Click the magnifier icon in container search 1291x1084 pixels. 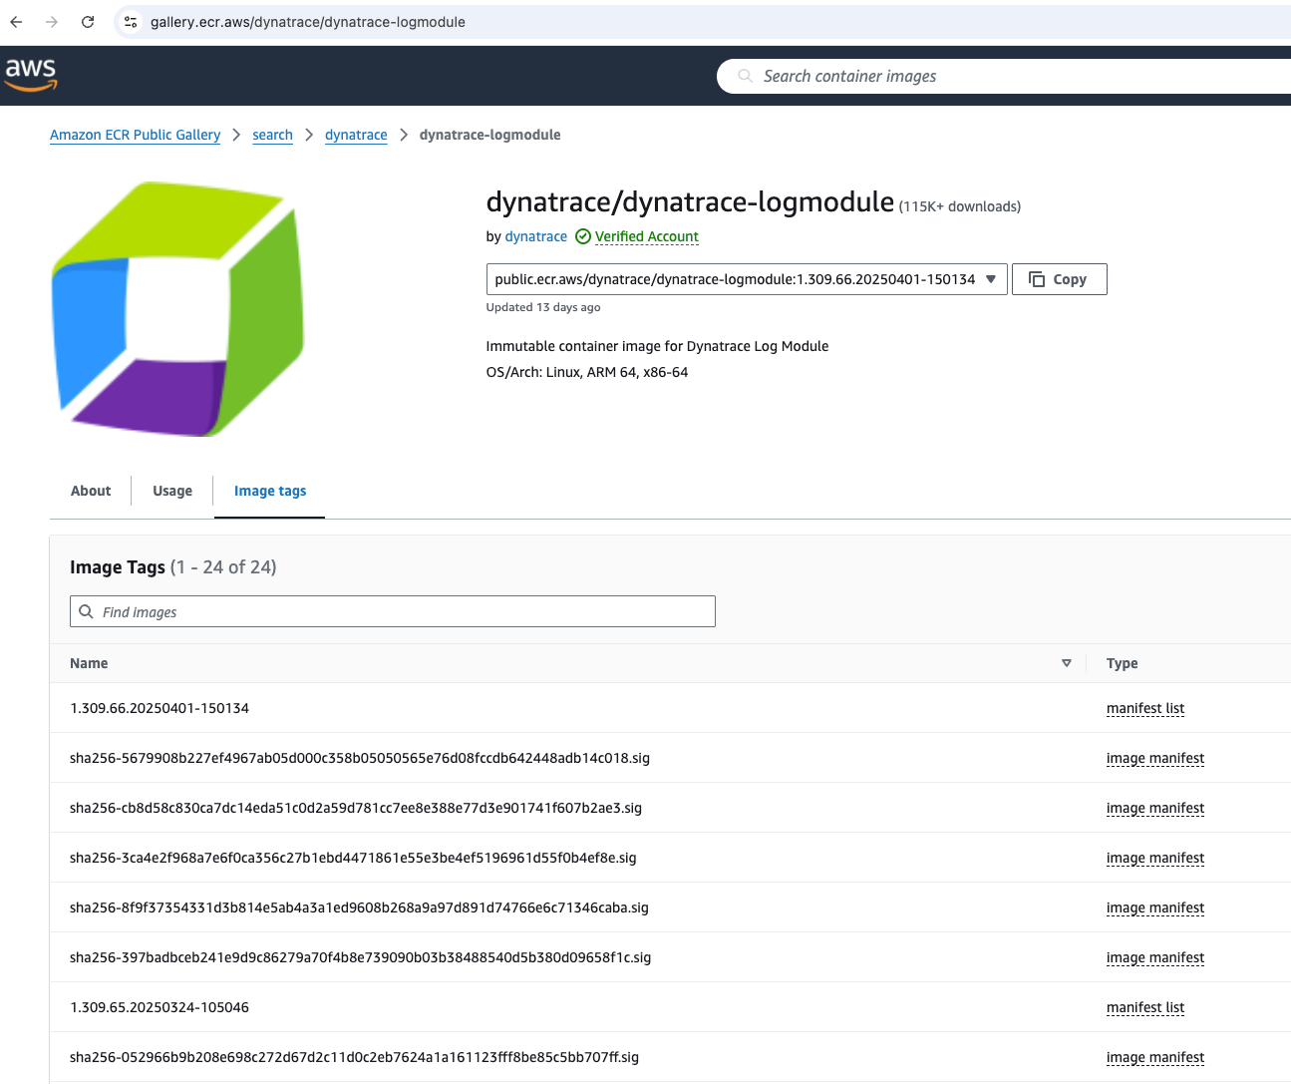point(745,76)
